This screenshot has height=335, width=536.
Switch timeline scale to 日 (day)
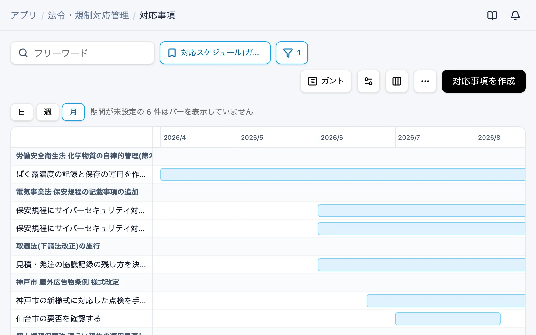point(22,112)
